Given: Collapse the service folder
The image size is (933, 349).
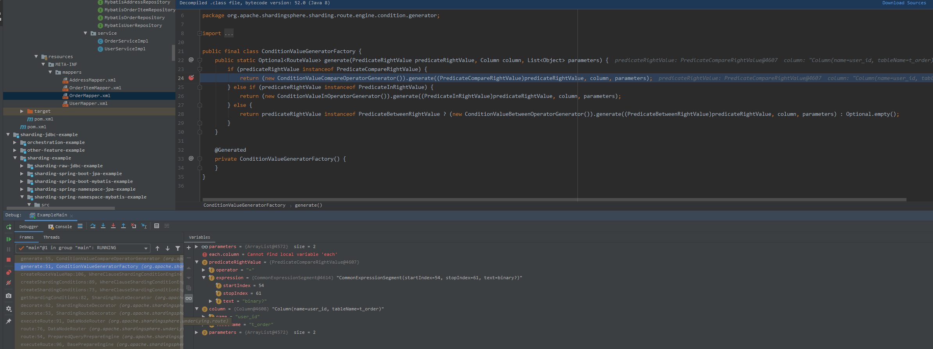Looking at the screenshot, I should 86,33.
